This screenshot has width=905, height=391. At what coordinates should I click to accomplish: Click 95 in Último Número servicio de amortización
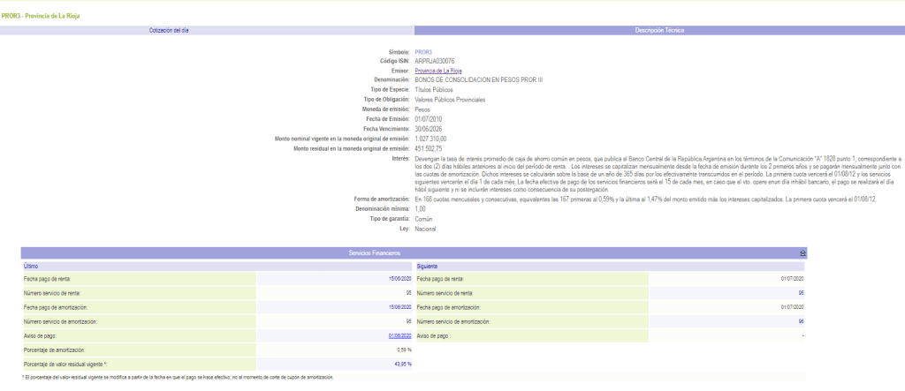coord(408,321)
